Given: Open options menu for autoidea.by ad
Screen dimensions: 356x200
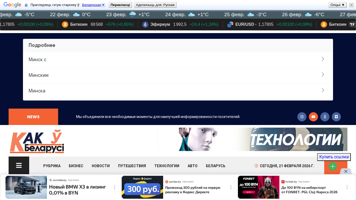Looking at the screenshot, I should coord(115,187).
